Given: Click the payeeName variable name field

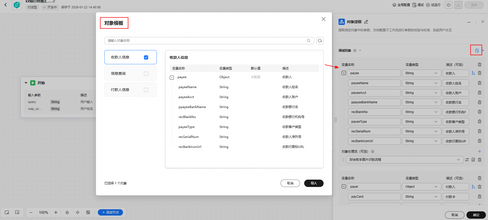Looking at the screenshot, I should pos(374,83).
